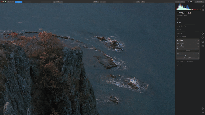
Task: Open the 100% zoom level dropdown
Action: pos(96,2)
